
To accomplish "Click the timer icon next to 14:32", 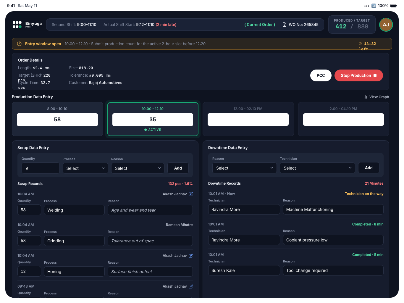I will [360, 43].
